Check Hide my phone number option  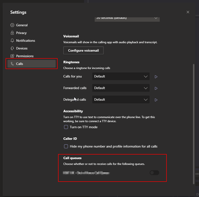(x=66, y=147)
